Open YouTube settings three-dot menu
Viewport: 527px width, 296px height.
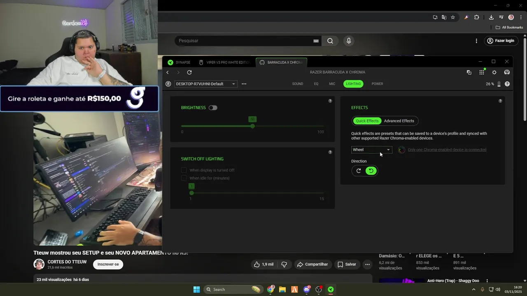[476, 41]
